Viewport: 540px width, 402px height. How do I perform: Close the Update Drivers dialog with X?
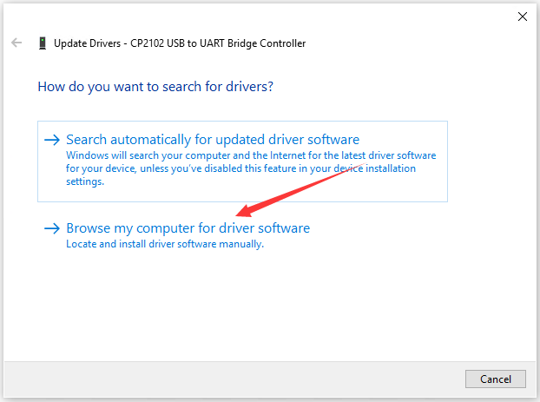522,16
